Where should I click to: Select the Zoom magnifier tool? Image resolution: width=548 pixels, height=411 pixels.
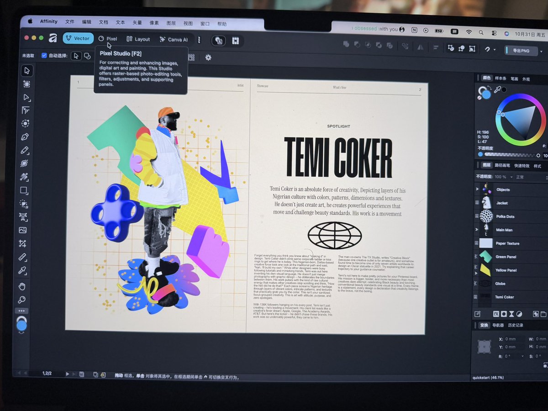tap(21, 300)
